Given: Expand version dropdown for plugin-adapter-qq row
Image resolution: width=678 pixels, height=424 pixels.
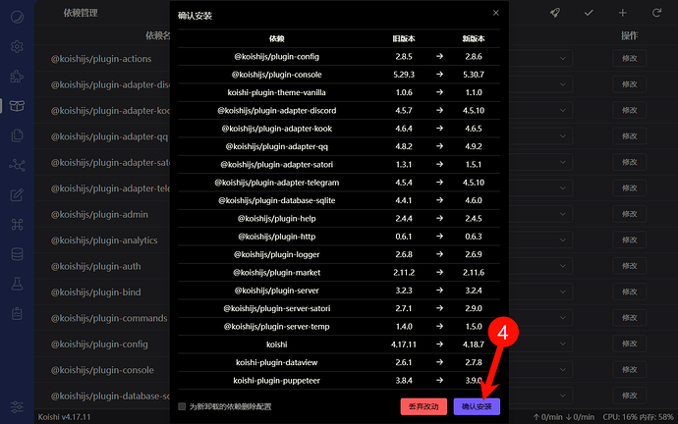Looking at the screenshot, I should pyautogui.click(x=563, y=136).
